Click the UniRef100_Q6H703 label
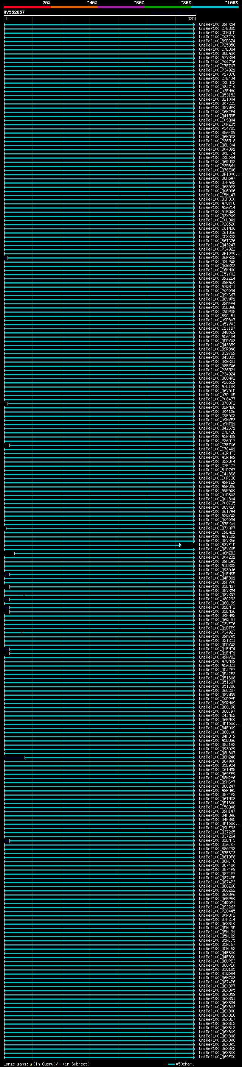The height and width of the screenshot is (1067, 242). click(x=217, y=978)
